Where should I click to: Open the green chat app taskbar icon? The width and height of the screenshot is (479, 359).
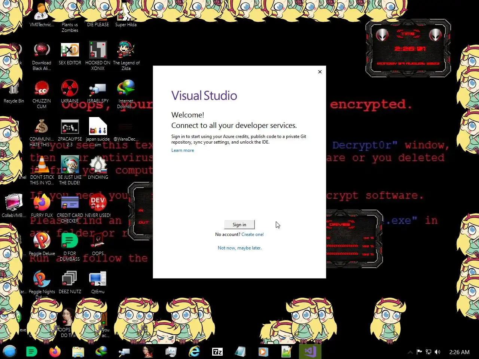coord(32,352)
